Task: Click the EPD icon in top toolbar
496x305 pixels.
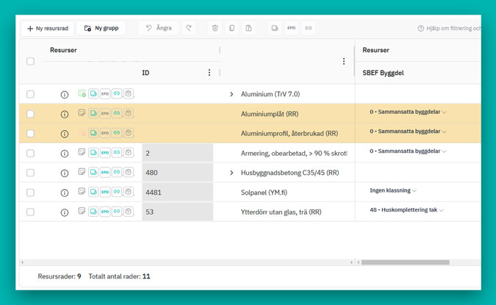Action: click(x=291, y=29)
